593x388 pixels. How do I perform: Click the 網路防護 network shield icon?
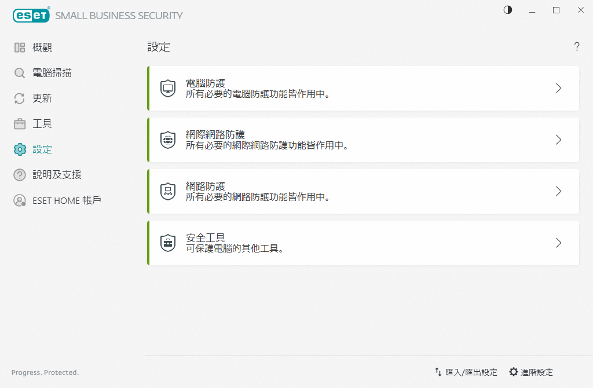click(168, 191)
